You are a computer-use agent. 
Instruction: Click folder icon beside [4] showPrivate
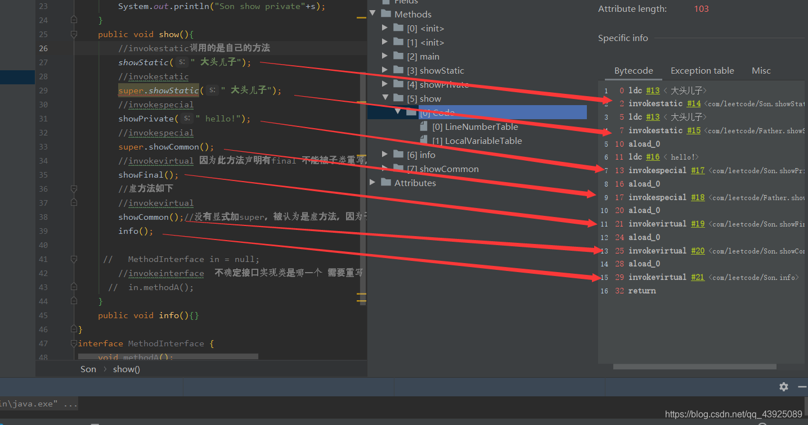[398, 84]
